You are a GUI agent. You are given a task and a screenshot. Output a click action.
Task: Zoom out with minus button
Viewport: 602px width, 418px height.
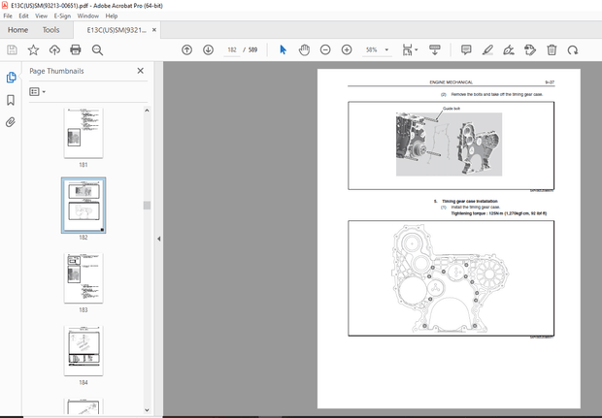tap(325, 49)
